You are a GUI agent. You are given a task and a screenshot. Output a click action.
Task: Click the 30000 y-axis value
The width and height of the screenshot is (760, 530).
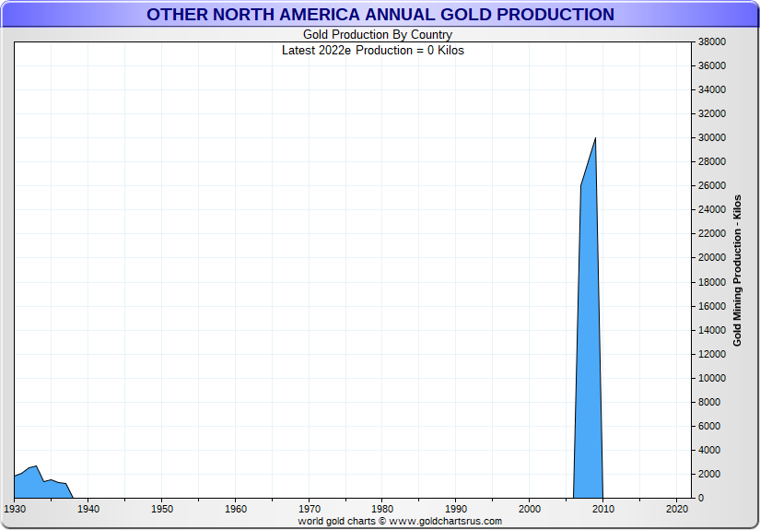tap(712, 137)
